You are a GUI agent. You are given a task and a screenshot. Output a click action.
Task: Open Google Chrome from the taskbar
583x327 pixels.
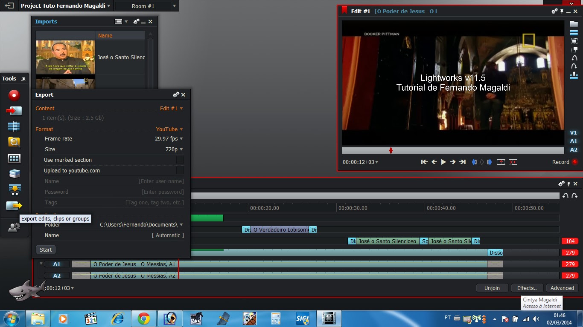(143, 318)
